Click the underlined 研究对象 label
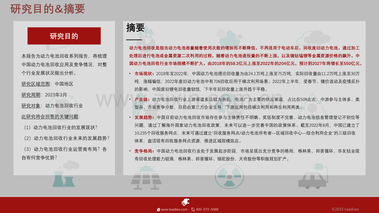Viewport: 379px width, 213px height. 31,106
